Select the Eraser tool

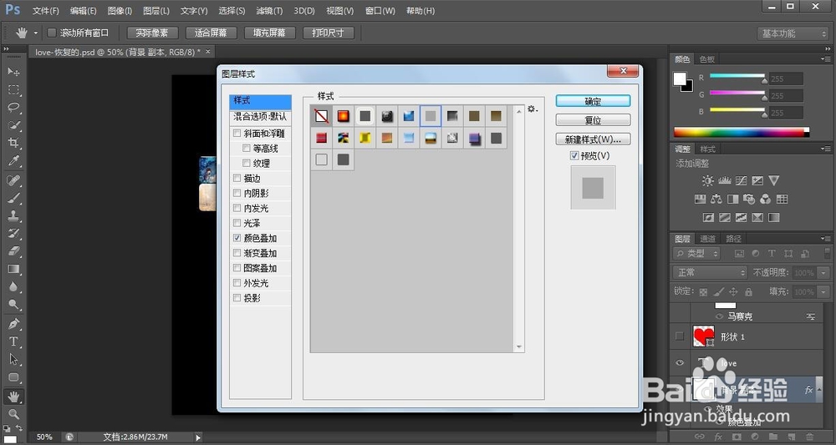click(13, 250)
